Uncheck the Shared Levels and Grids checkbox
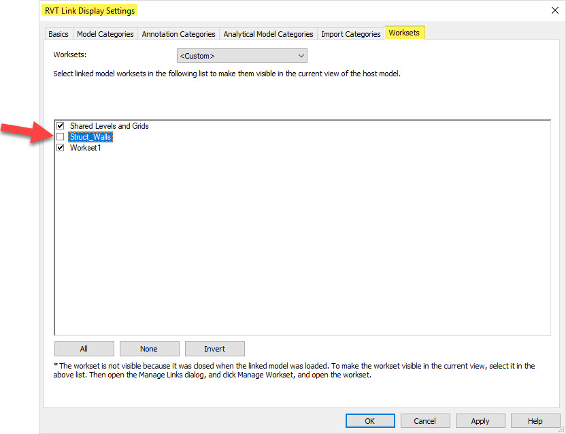 pos(61,126)
